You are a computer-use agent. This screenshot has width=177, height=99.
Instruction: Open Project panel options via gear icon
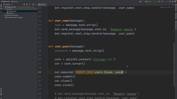tap(33, 4)
